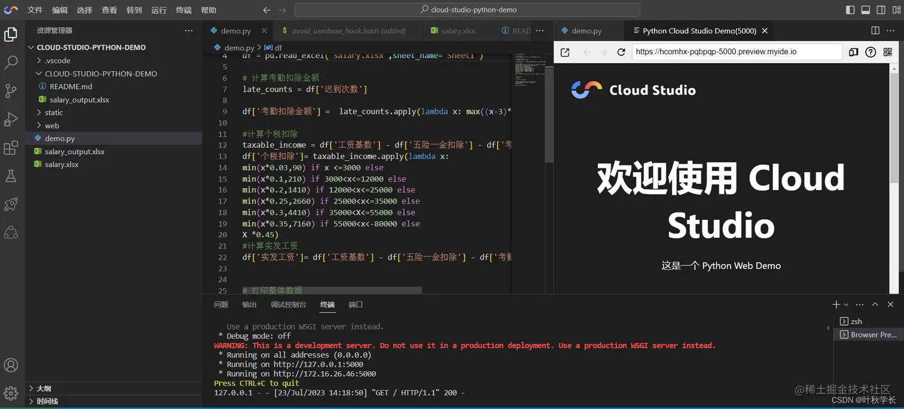
Task: Open the Testing flask view
Action: coord(11,176)
